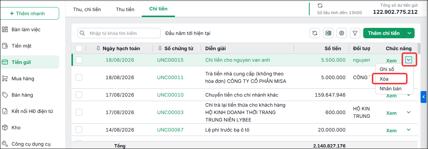Switch to the Thu tiền tab
Screen dimensions: 428x149
pyautogui.click(x=125, y=10)
